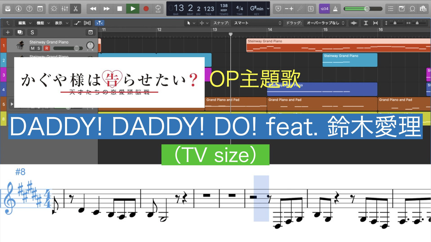431x242 pixels.
Task: Toggle the global track Solo S button
Action: coord(32,32)
